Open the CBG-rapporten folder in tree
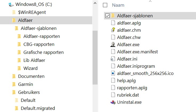 [x=39, y=44]
